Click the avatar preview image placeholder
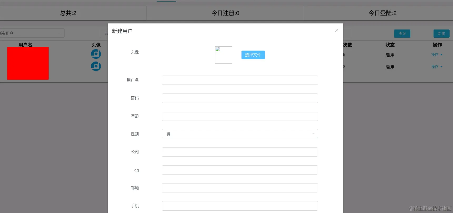This screenshot has height=213, width=453. pyautogui.click(x=223, y=55)
